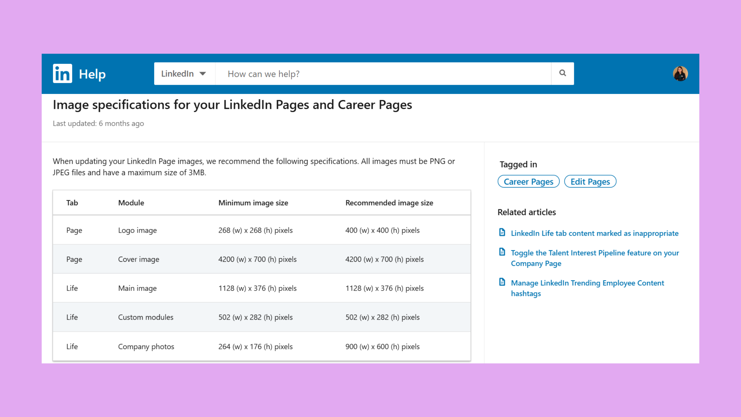Open the user profile avatar
Screen dimensions: 741x417
click(x=680, y=73)
